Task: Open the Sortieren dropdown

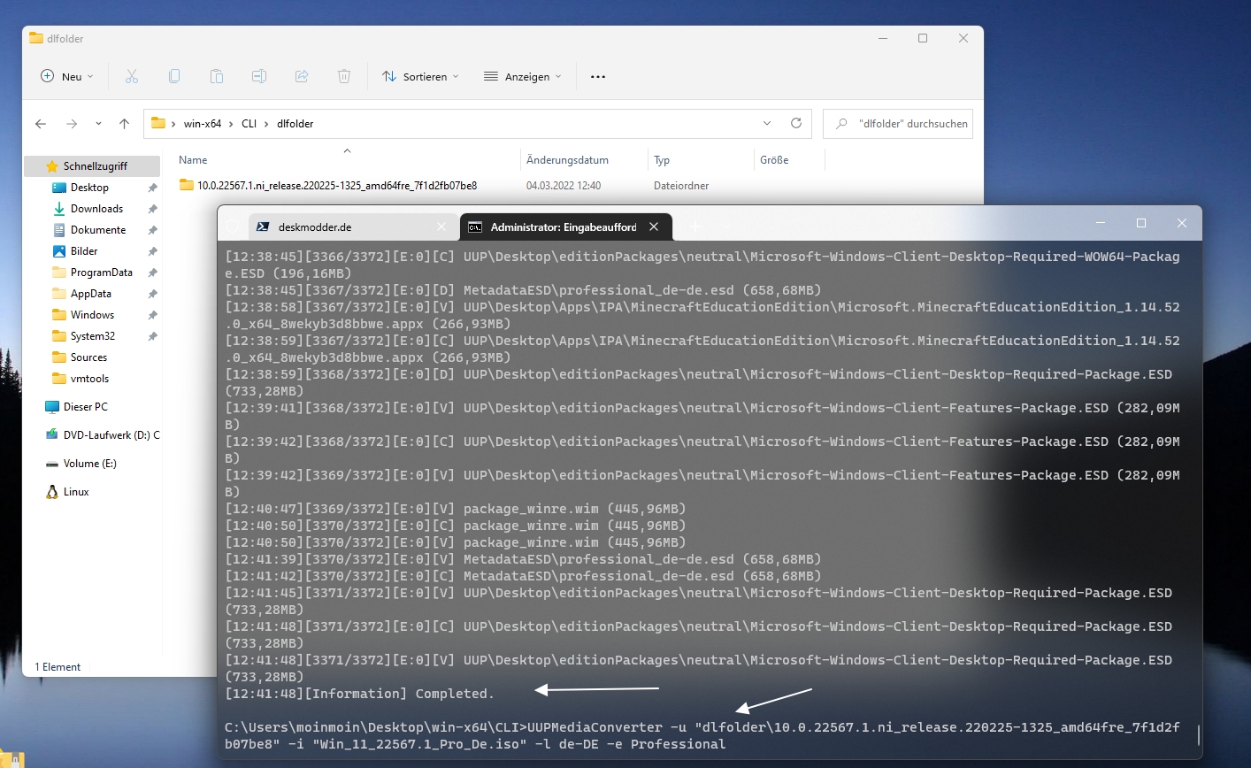Action: click(420, 77)
